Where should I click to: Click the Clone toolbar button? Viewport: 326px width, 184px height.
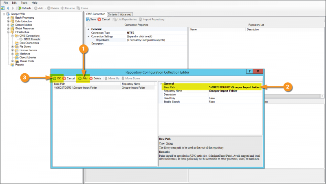tap(82, 8)
